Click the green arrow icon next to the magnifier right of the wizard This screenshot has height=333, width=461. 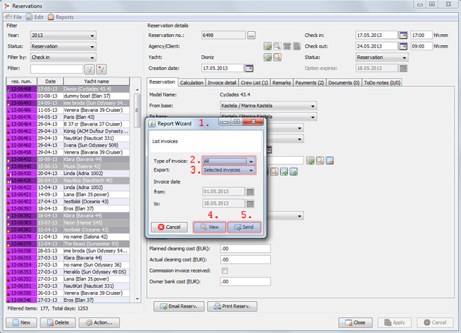(x=310, y=161)
